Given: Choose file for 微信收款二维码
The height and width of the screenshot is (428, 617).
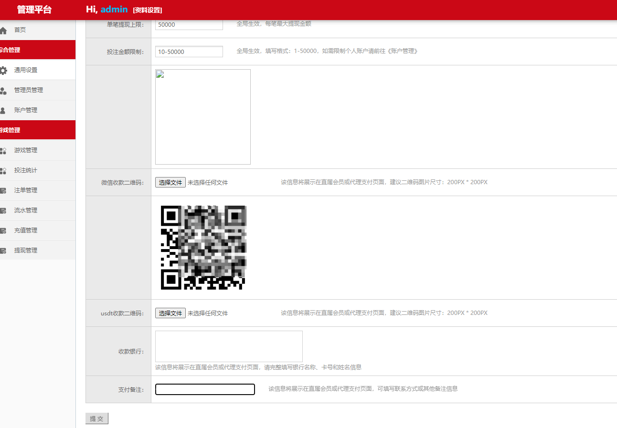Looking at the screenshot, I should [170, 182].
